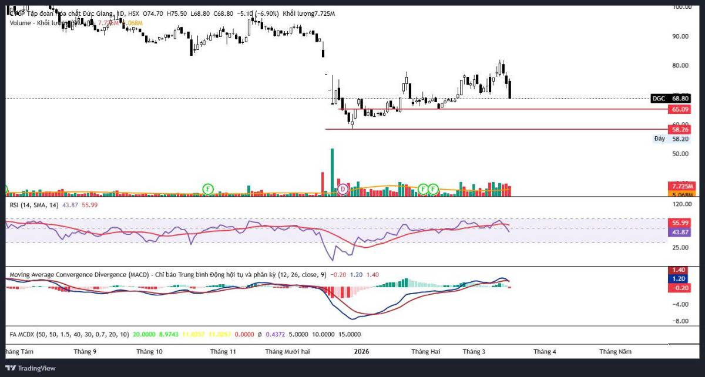
Task: Open the purple D dividend marker
Action: point(343,189)
